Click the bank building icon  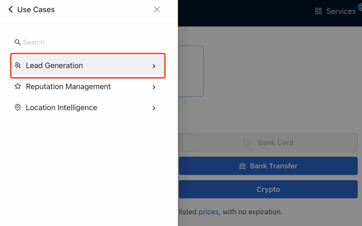click(243, 166)
